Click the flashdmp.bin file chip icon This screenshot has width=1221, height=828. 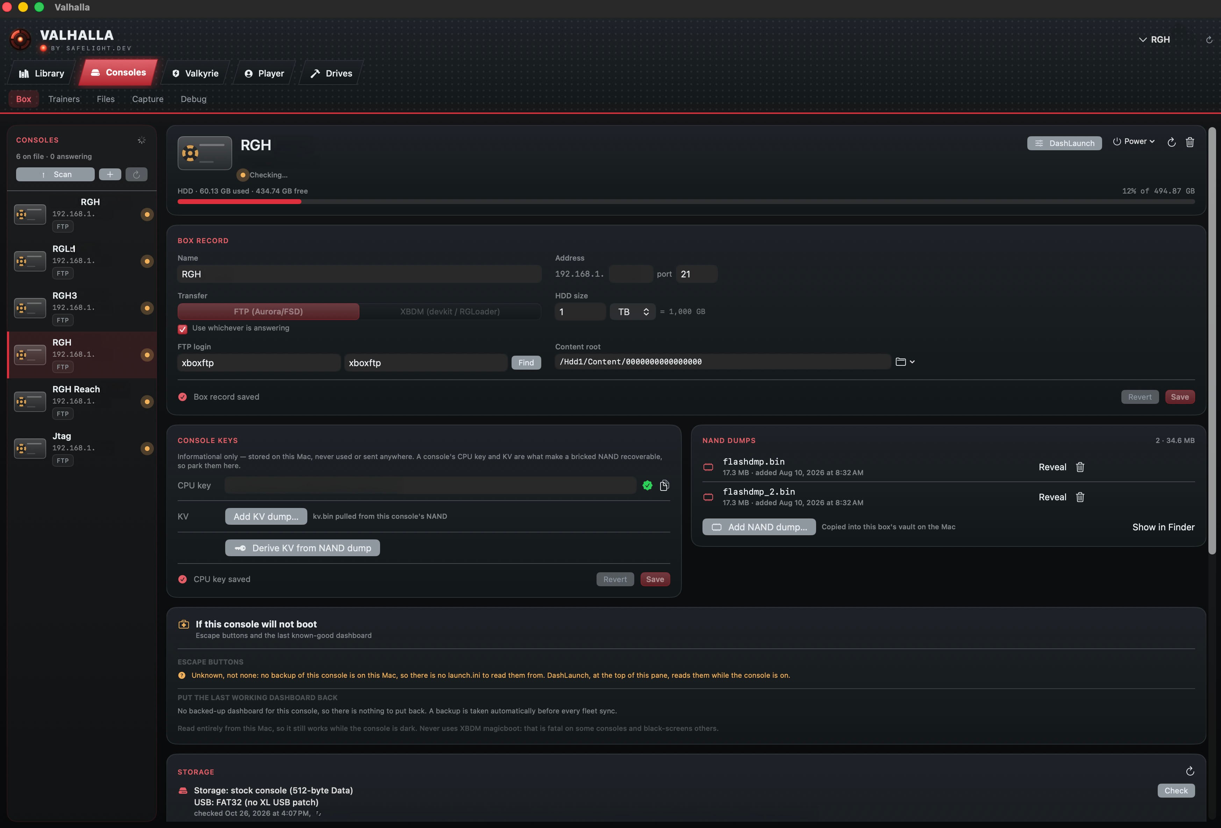tap(708, 467)
